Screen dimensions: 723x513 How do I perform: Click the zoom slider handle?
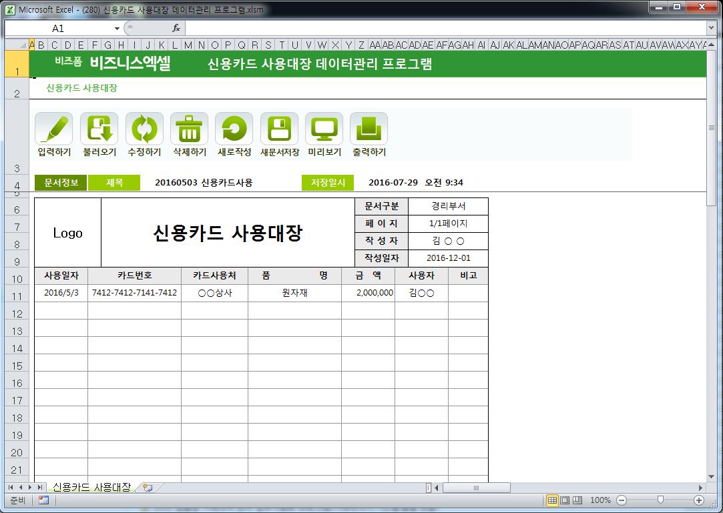coord(660,500)
